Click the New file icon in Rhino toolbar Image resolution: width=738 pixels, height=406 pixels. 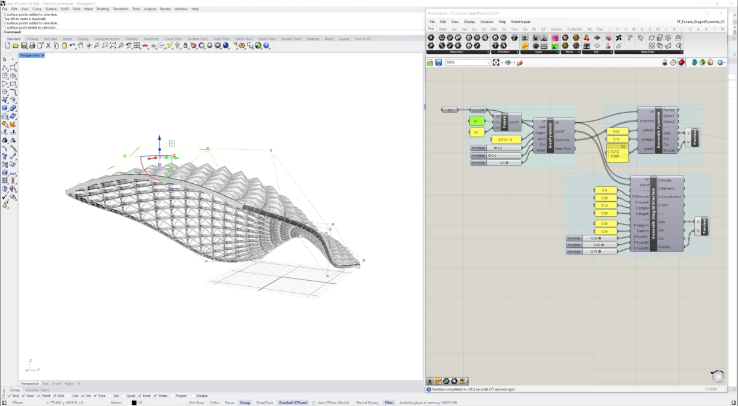(x=8, y=46)
